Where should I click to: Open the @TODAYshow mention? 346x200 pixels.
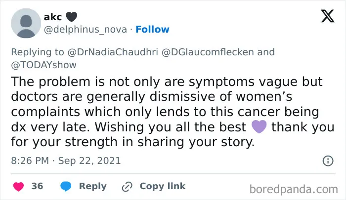pyautogui.click(x=43, y=65)
